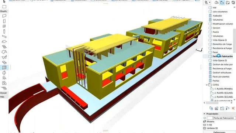The image size is (236, 133).
Task: Click the navigator horizontal scrollbar thumb
Action: pyautogui.click(x=212, y=103)
